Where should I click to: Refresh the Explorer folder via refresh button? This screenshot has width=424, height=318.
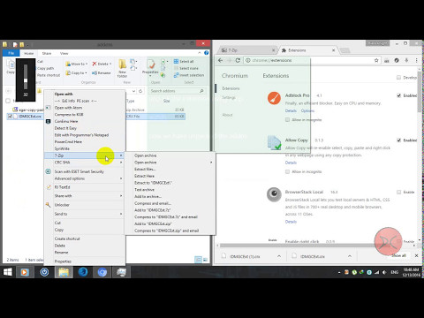pos(140,91)
